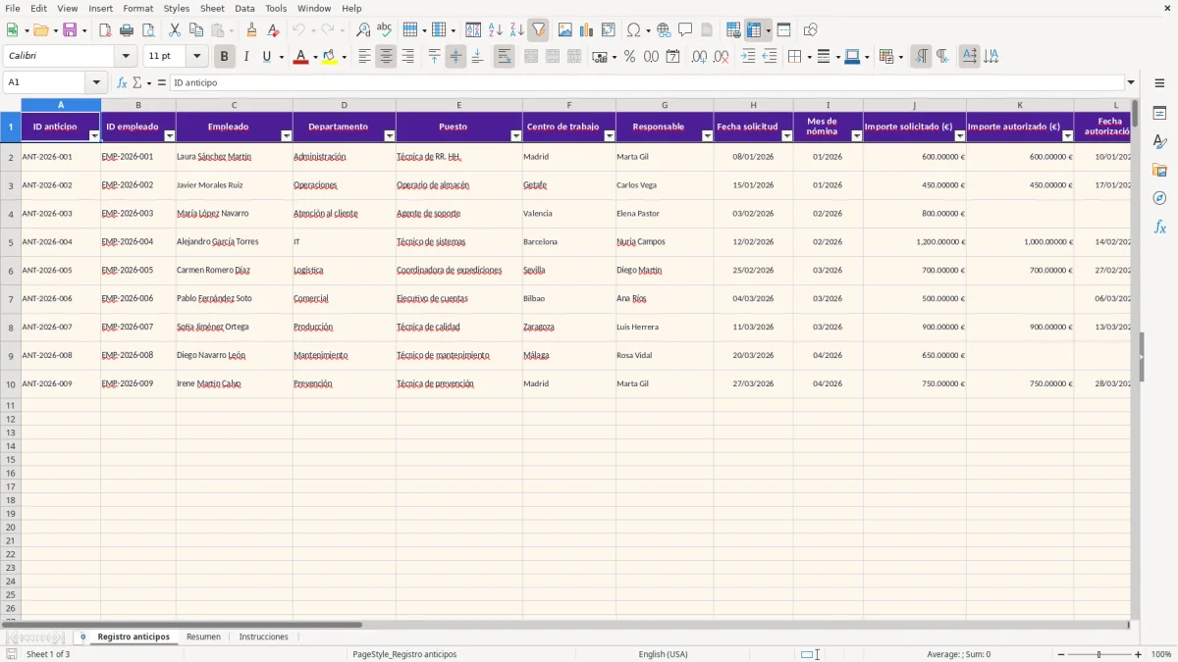
Task: Click the Insert Hyperlink globe icon
Action: [665, 30]
